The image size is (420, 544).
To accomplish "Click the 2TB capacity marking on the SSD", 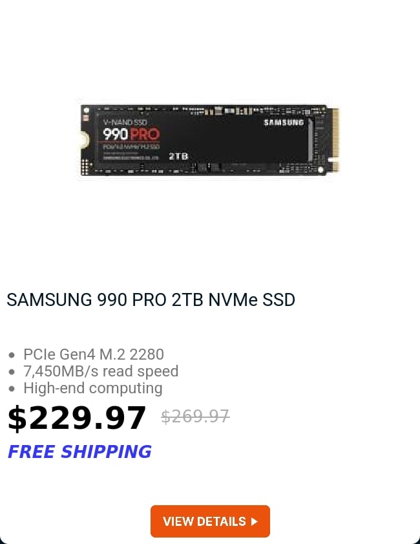I will click(178, 156).
